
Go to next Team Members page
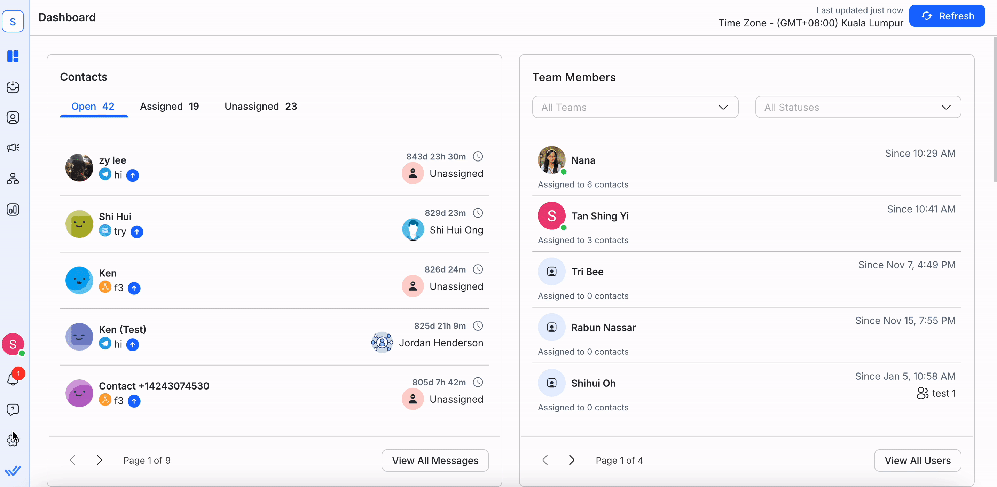coord(572,460)
